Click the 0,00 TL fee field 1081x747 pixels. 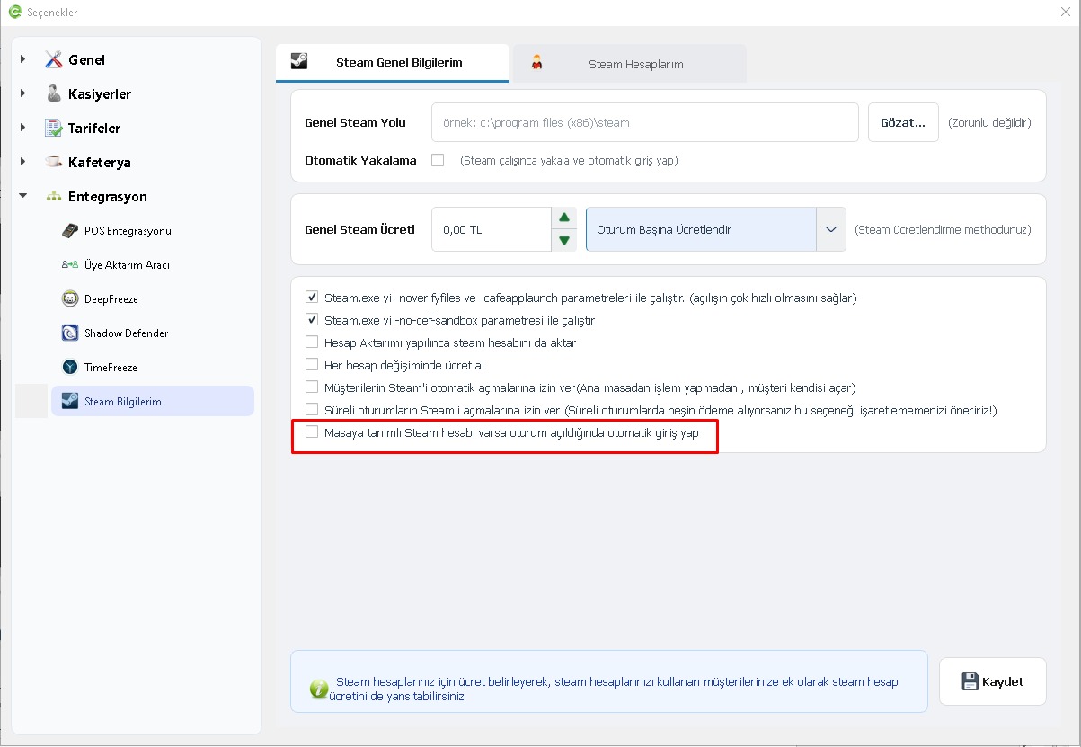pos(492,229)
